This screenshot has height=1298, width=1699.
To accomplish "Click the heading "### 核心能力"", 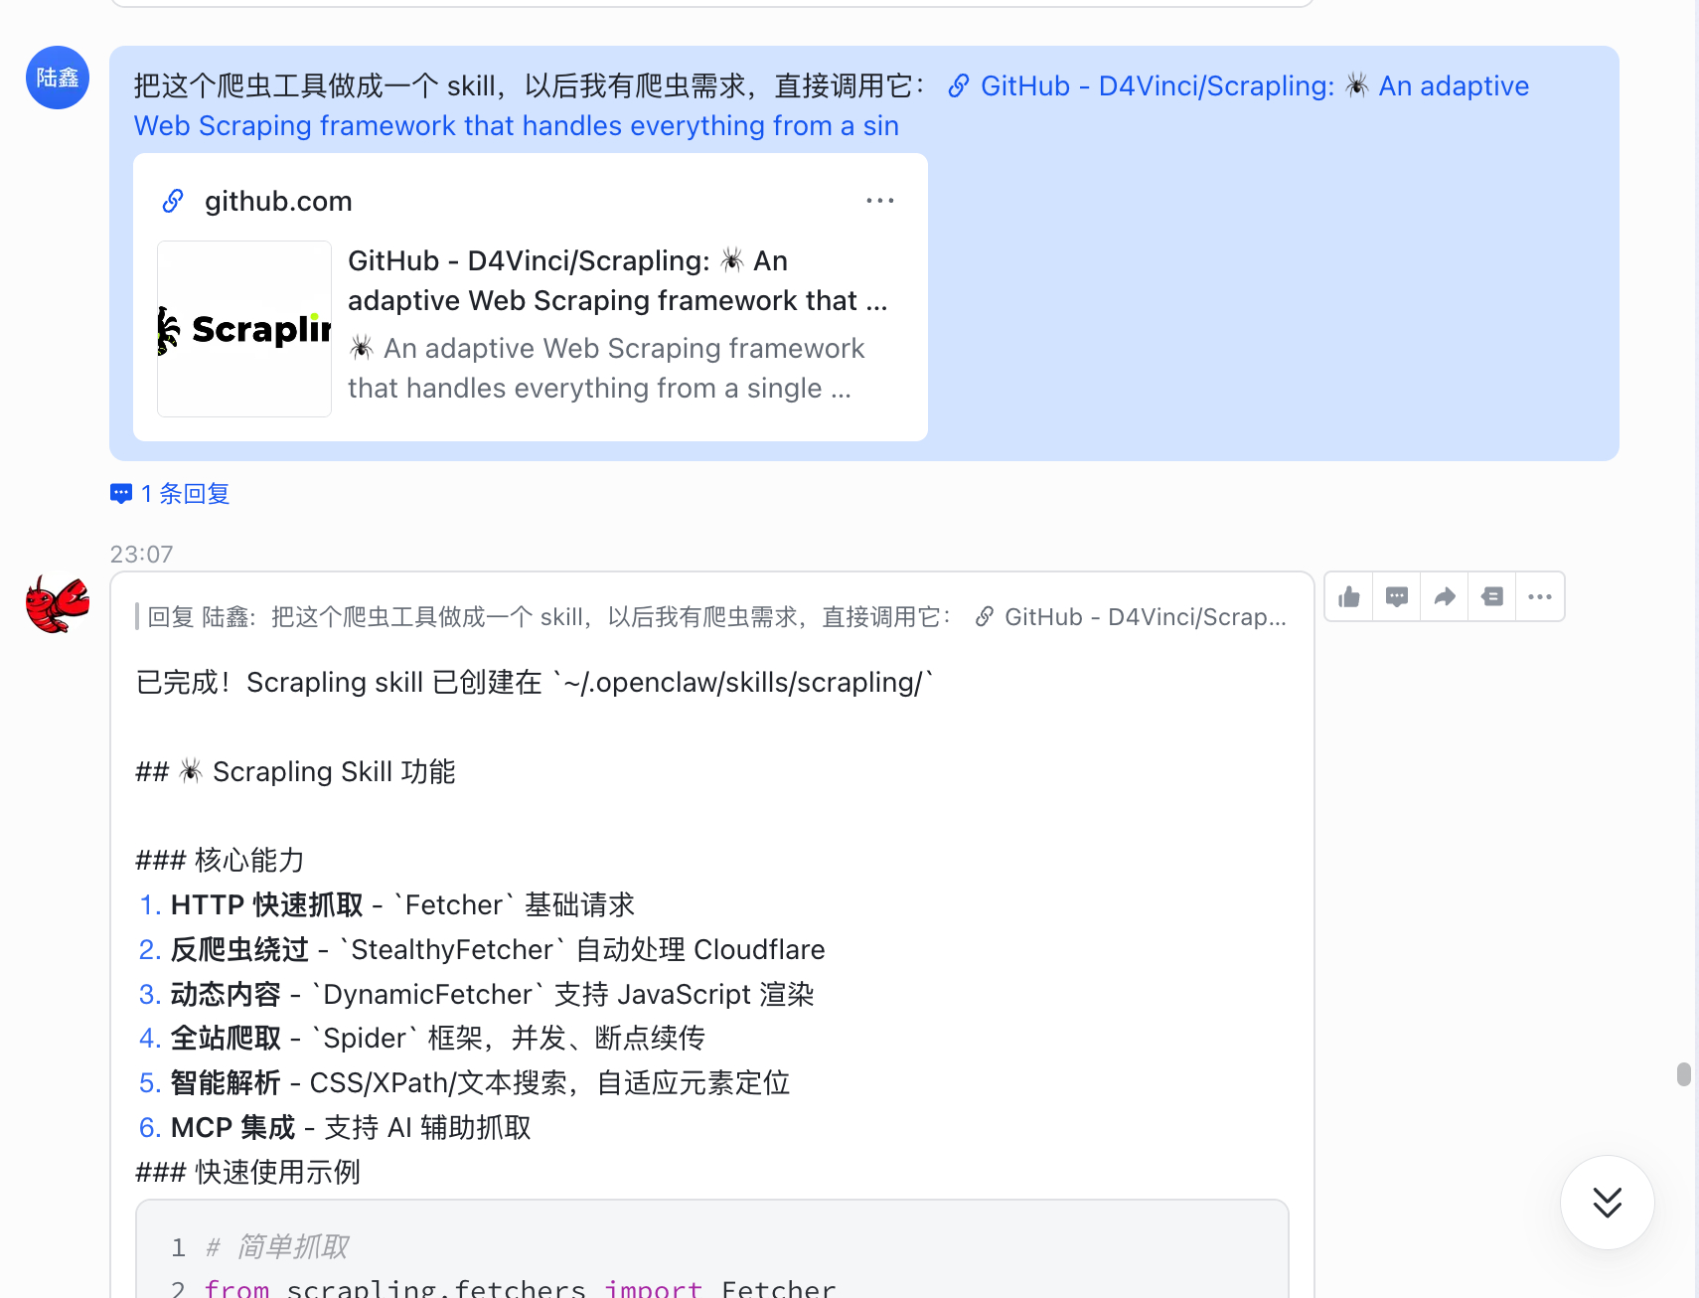I will [x=220, y=860].
